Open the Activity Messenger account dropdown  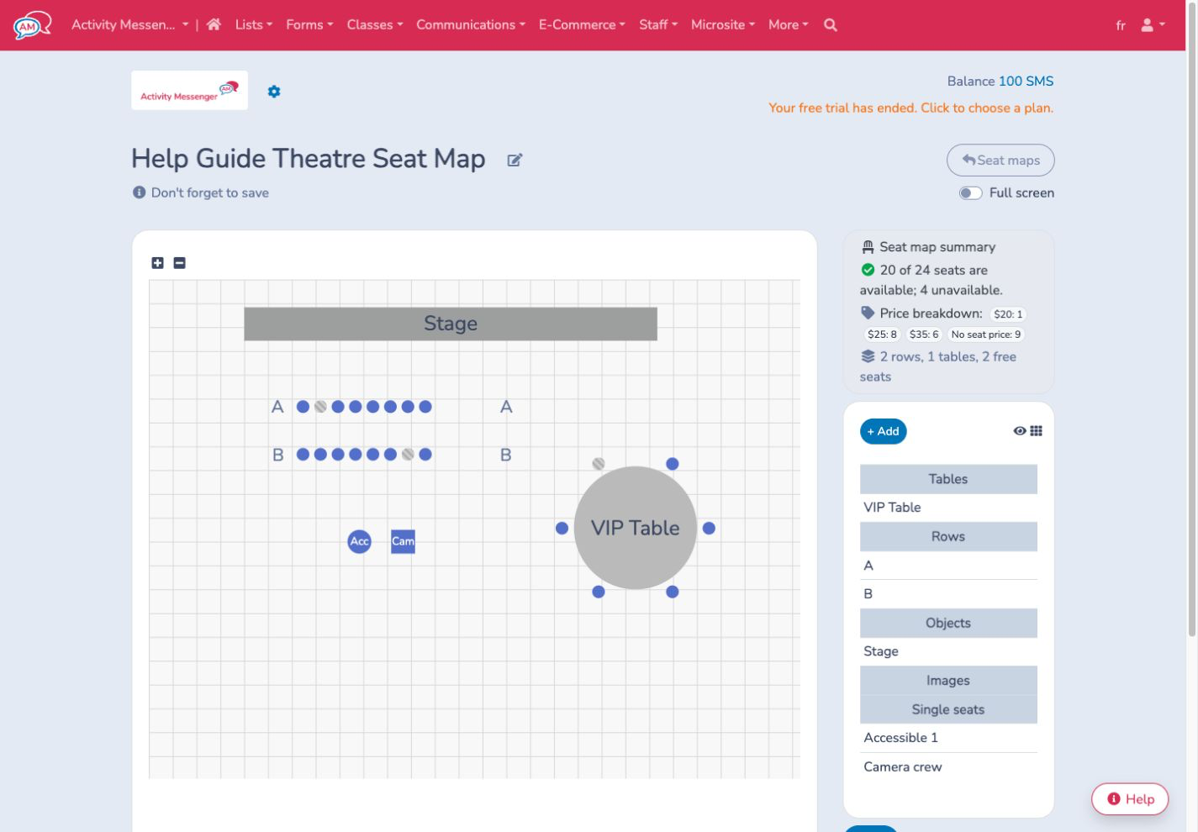click(x=130, y=25)
